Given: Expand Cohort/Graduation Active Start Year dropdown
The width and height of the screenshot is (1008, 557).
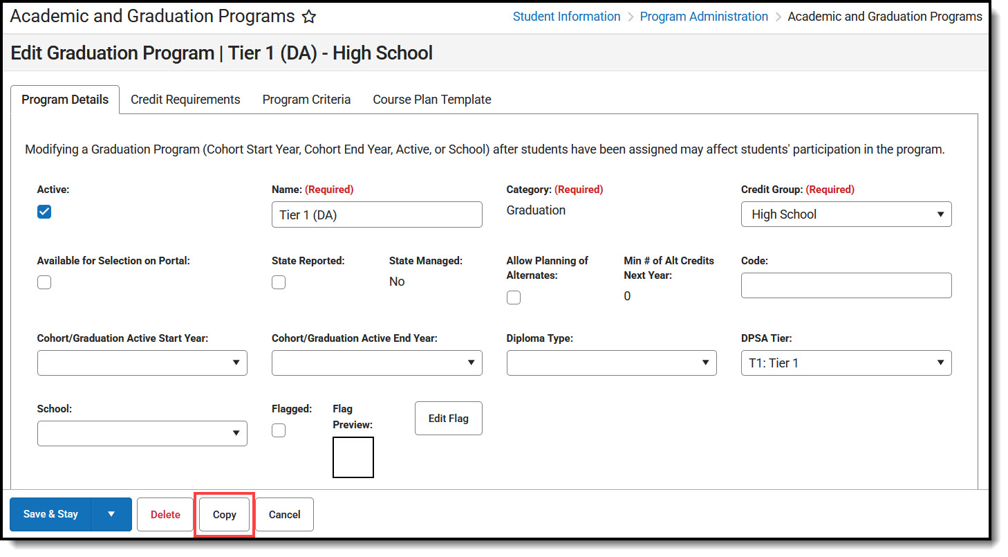Looking at the screenshot, I should [x=142, y=363].
